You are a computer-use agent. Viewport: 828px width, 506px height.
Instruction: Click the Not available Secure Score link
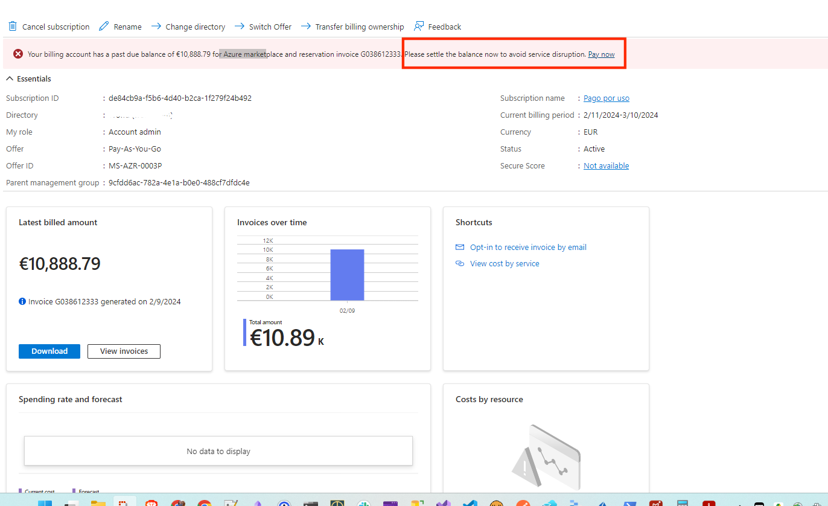(606, 165)
